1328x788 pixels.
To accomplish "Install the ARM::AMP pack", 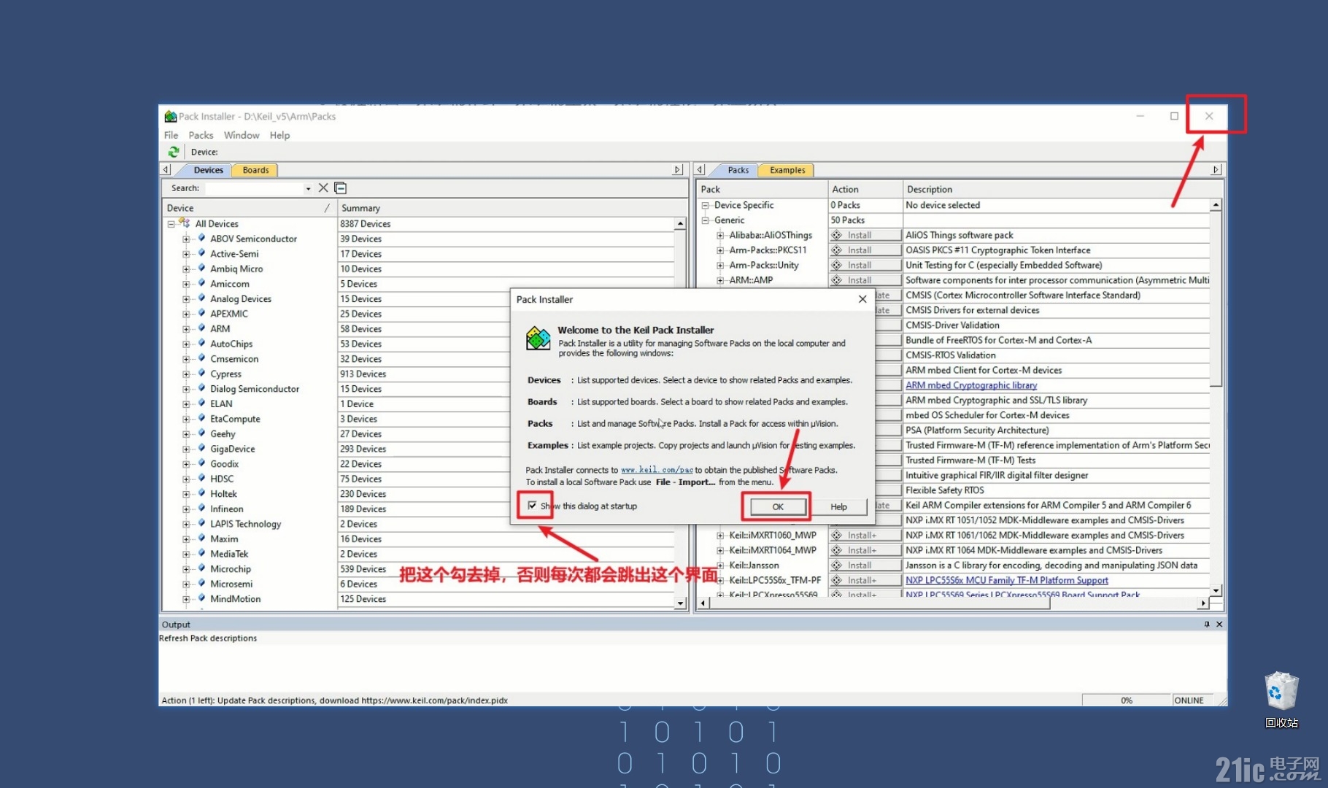I will coord(865,280).
